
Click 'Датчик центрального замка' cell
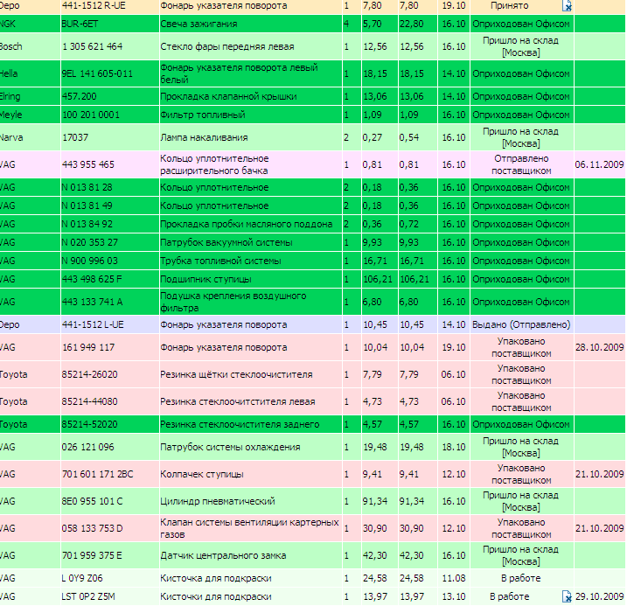(251, 555)
